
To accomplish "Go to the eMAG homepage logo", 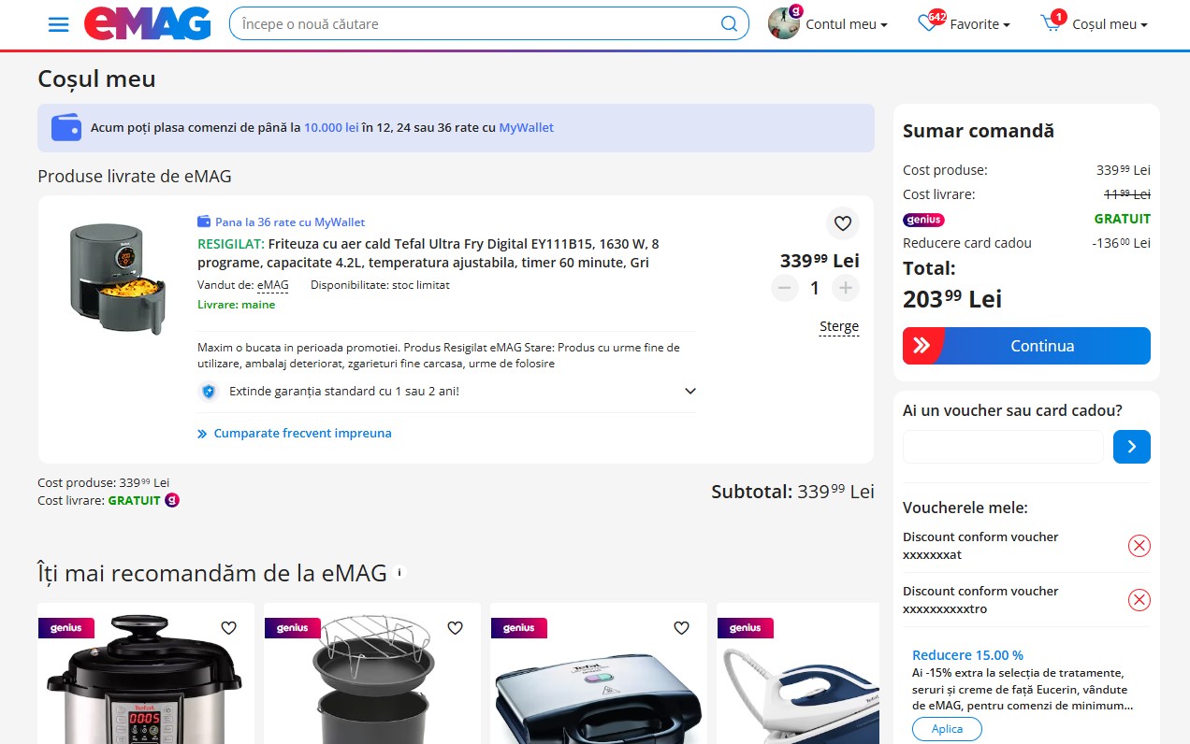I will pos(147,24).
